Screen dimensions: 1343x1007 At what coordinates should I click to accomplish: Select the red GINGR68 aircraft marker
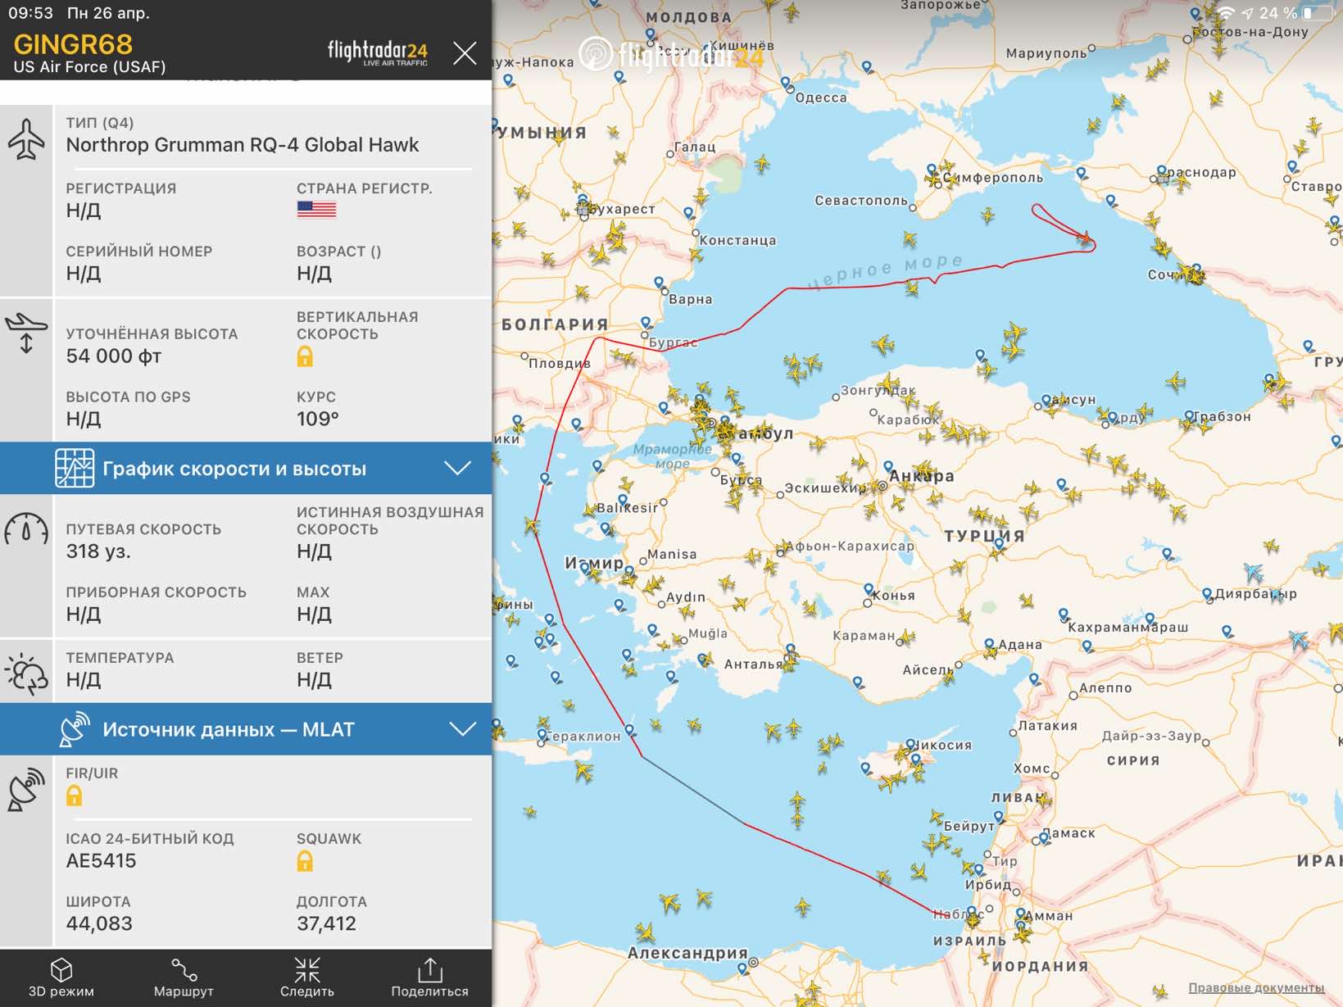[x=1085, y=239]
